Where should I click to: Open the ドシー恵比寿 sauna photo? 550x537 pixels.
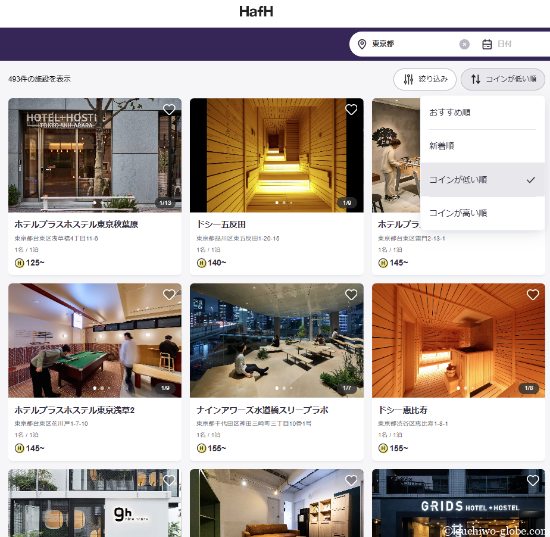click(458, 340)
